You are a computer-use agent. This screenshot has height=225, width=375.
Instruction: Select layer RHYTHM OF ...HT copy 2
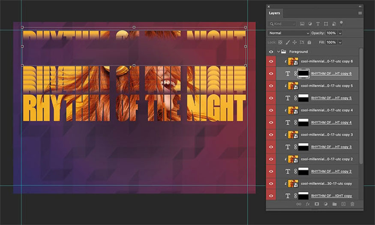pyautogui.click(x=331, y=171)
